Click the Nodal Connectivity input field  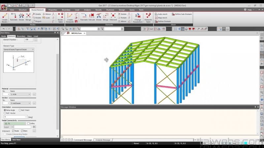tap(14, 123)
